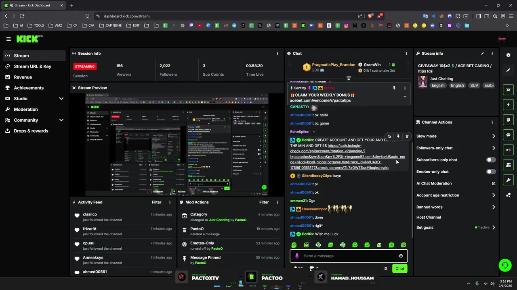Open chat settings gear icon
This screenshot has height=290, width=517.
[x=386, y=269]
